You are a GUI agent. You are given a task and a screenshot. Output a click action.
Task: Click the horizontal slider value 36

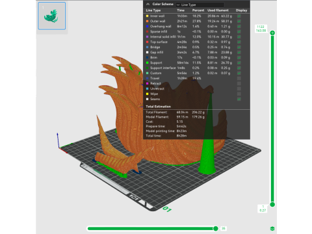224,228
